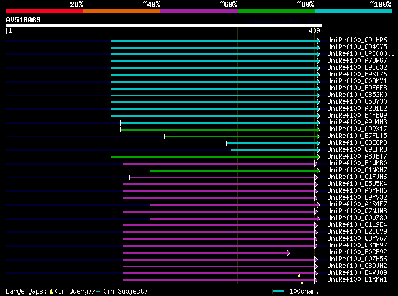Open UniRef100_B4VJ89 label

(x=357, y=273)
